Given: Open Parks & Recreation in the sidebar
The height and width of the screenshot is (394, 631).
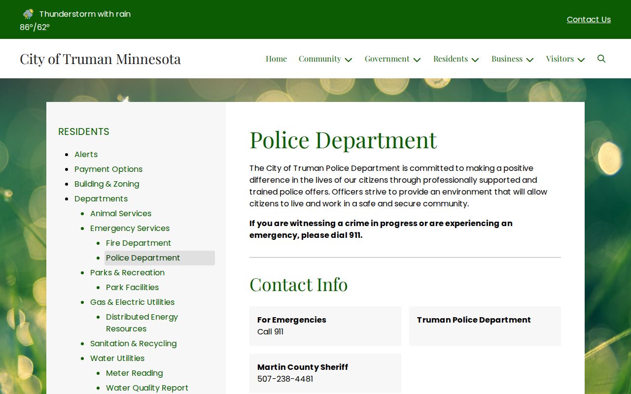Looking at the screenshot, I should (x=127, y=272).
